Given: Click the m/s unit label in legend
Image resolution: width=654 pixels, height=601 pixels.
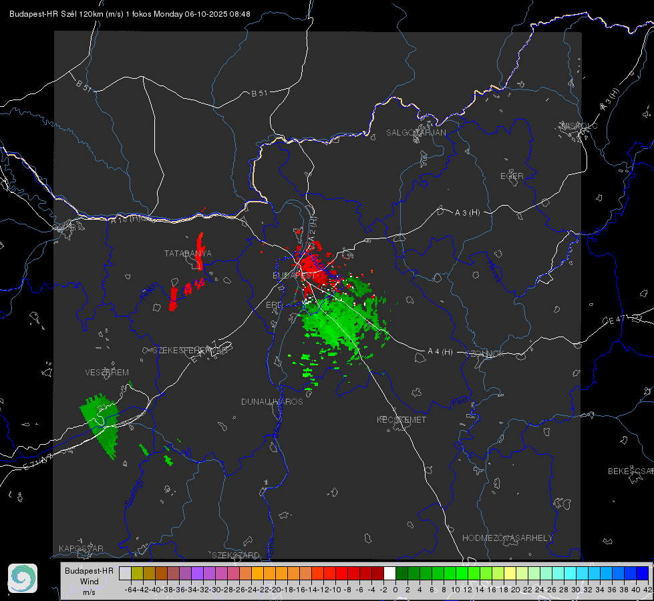Looking at the screenshot, I should point(90,592).
